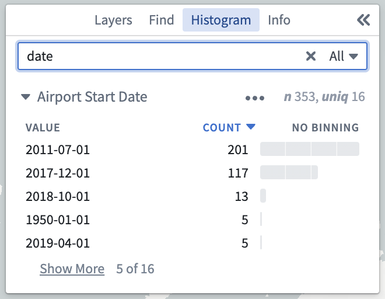Open the Info tab
This screenshot has height=299, width=385.
[x=279, y=20]
